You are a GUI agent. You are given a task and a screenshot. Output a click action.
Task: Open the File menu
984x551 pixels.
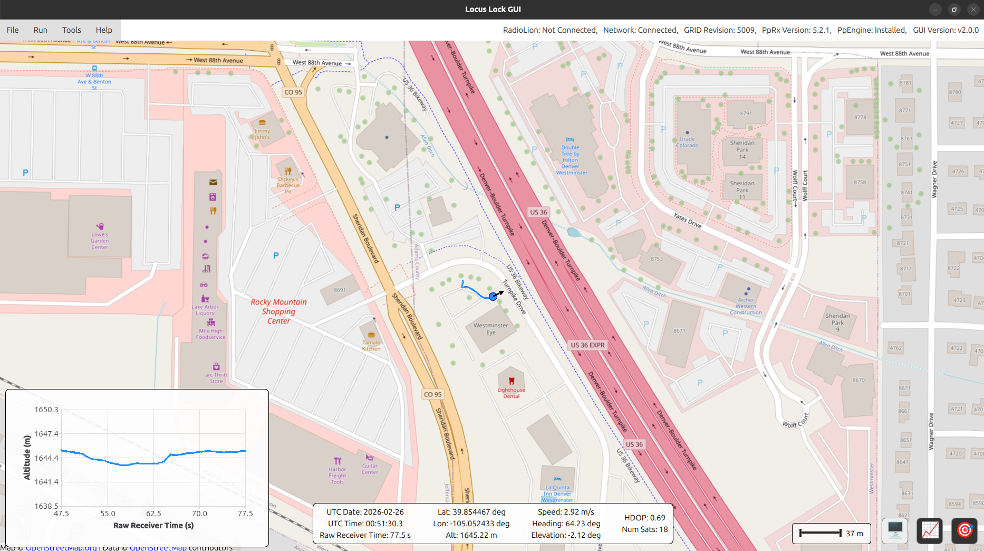13,30
